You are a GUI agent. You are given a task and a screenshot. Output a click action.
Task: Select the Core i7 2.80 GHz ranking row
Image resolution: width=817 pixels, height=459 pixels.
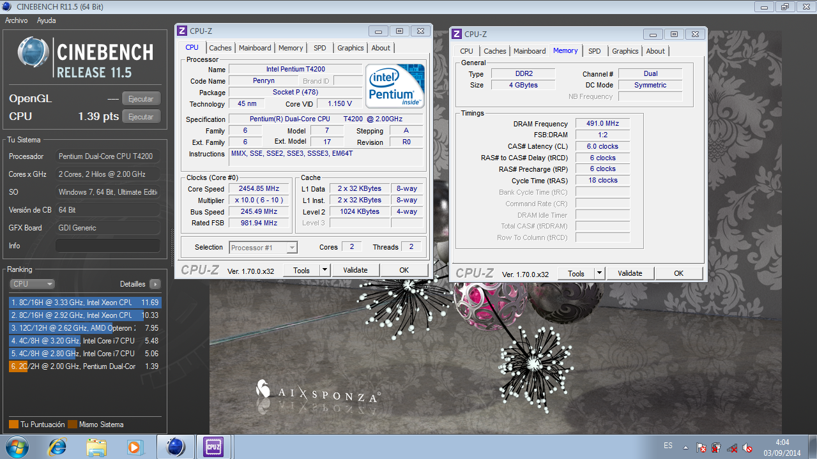coord(85,354)
